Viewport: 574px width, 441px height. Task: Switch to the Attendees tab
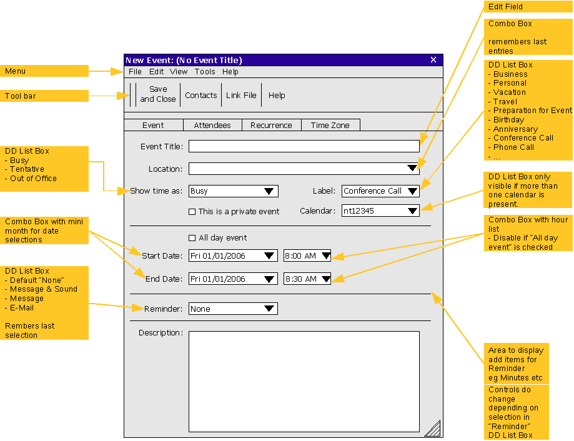(212, 125)
